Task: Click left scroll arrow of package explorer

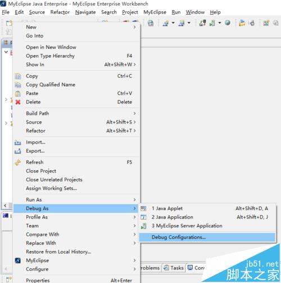Action: pyautogui.click(x=6, y=206)
